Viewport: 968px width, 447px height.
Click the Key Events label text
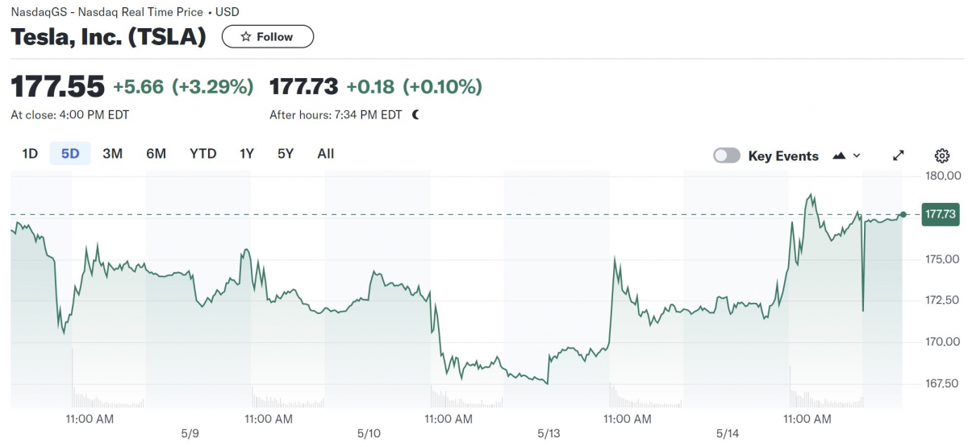click(x=783, y=156)
